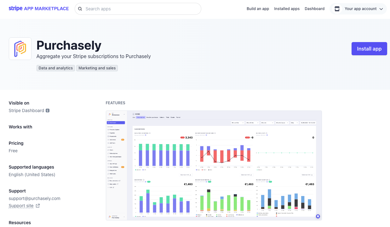Open the Purchasely features screenshot
The image size is (390, 227).
click(x=214, y=165)
